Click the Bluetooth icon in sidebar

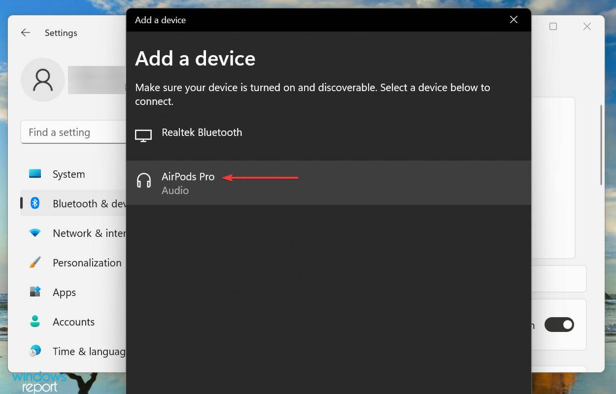[x=35, y=203]
